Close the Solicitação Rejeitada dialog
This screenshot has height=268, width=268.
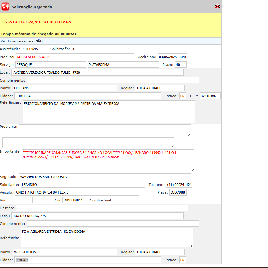[217, 7]
